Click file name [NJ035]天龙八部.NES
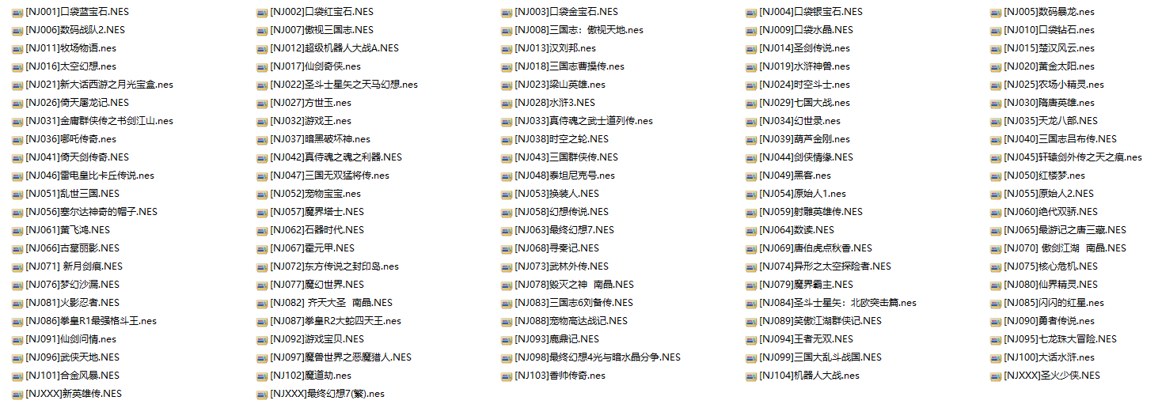Viewport: 1158px width, 408px height. [x=1050, y=121]
